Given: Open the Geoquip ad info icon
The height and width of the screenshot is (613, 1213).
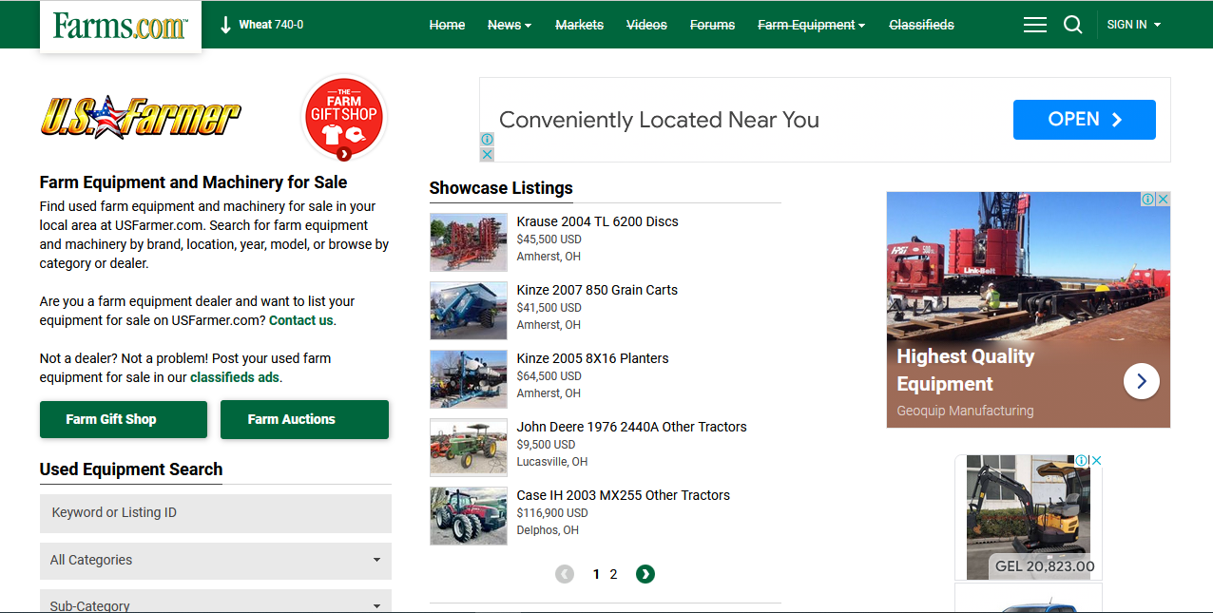Looking at the screenshot, I should 1148,200.
